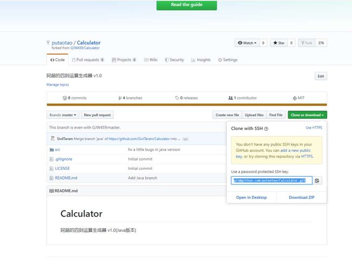The height and width of the screenshot is (261, 352).
Task: Click the src folder icon
Action: 51,150
